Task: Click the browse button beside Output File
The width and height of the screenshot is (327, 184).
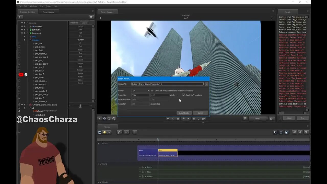Action: pyautogui.click(x=206, y=84)
